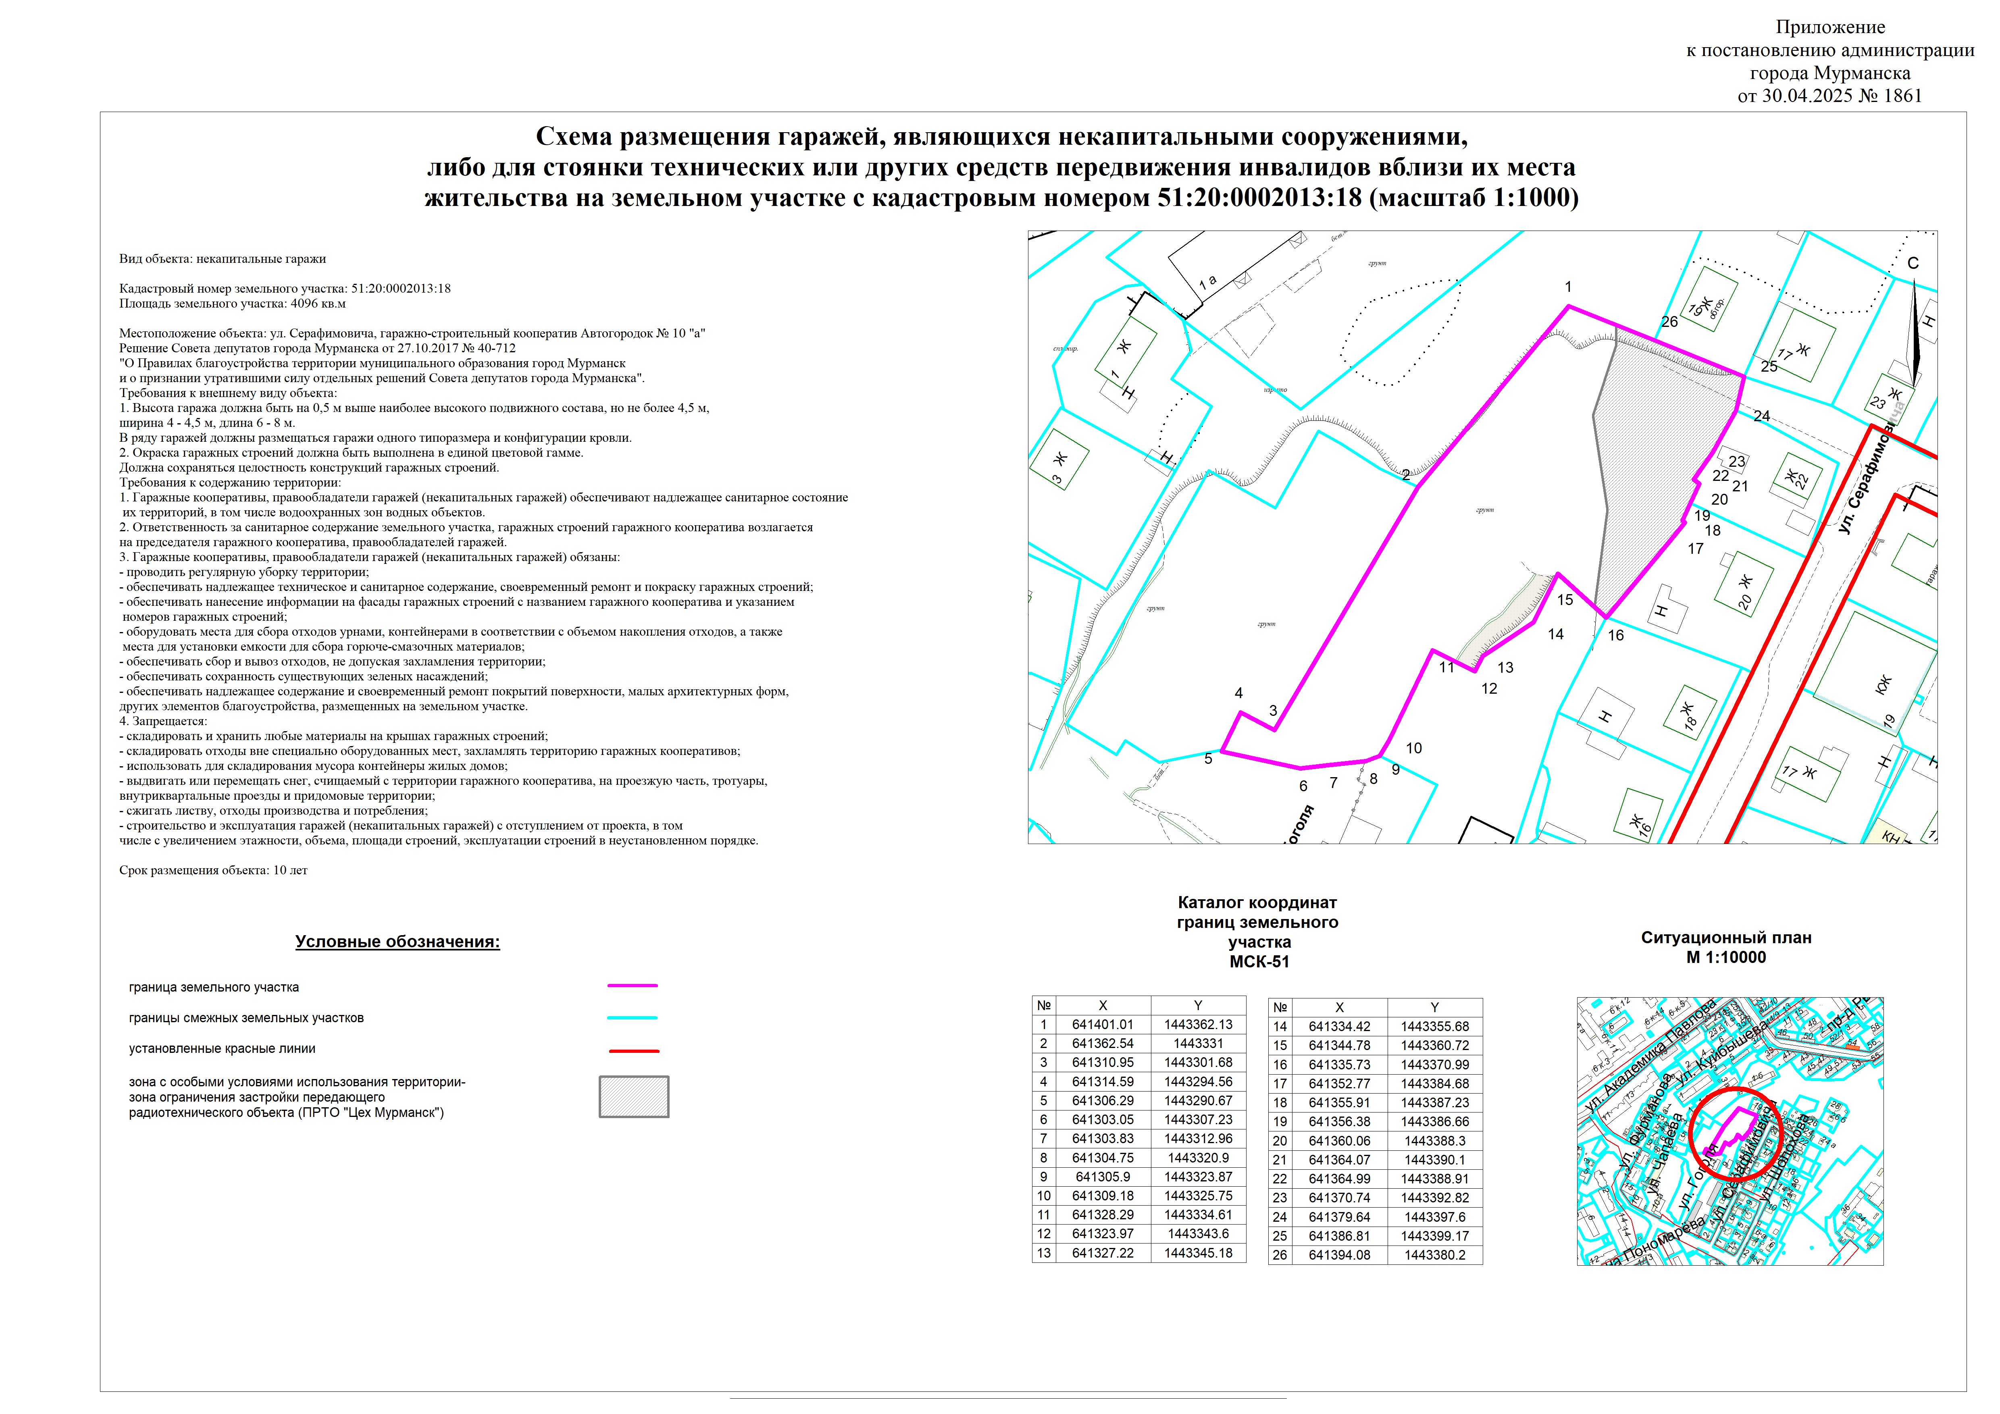This screenshot has width=2000, height=1414.
Task: Click boundary point label 1 on map
Action: click(x=1568, y=287)
